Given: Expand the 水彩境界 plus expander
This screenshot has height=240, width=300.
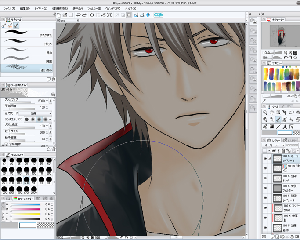Looking at the screenshot, I should (3, 145).
